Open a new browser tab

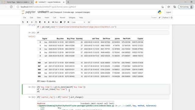click(68, 2)
